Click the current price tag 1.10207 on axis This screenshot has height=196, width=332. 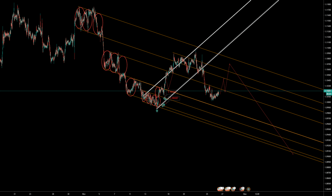click(x=327, y=92)
